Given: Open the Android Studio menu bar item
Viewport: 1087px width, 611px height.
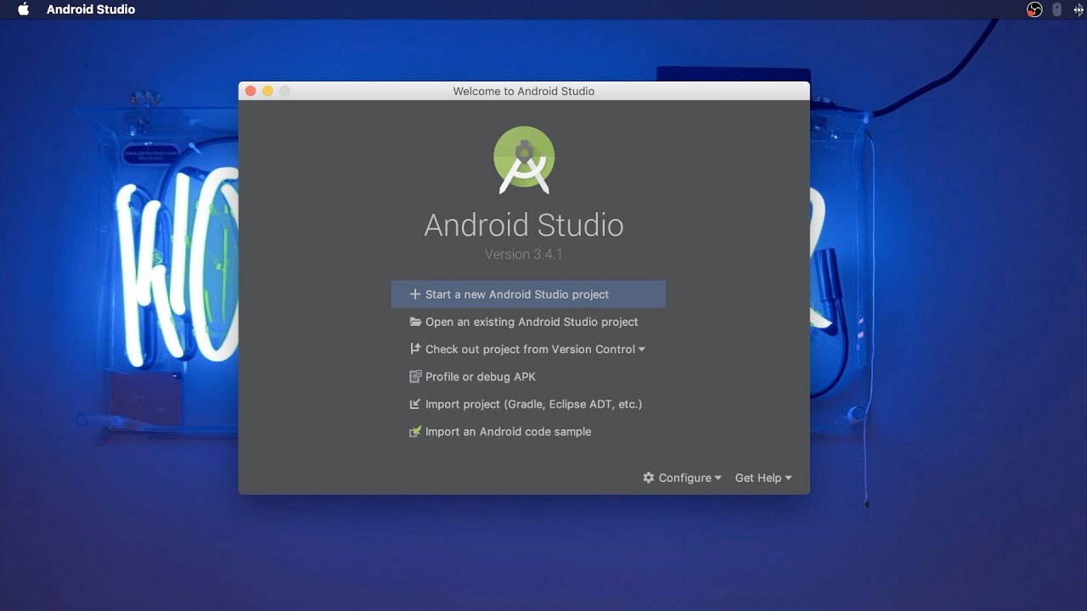Looking at the screenshot, I should (x=91, y=9).
